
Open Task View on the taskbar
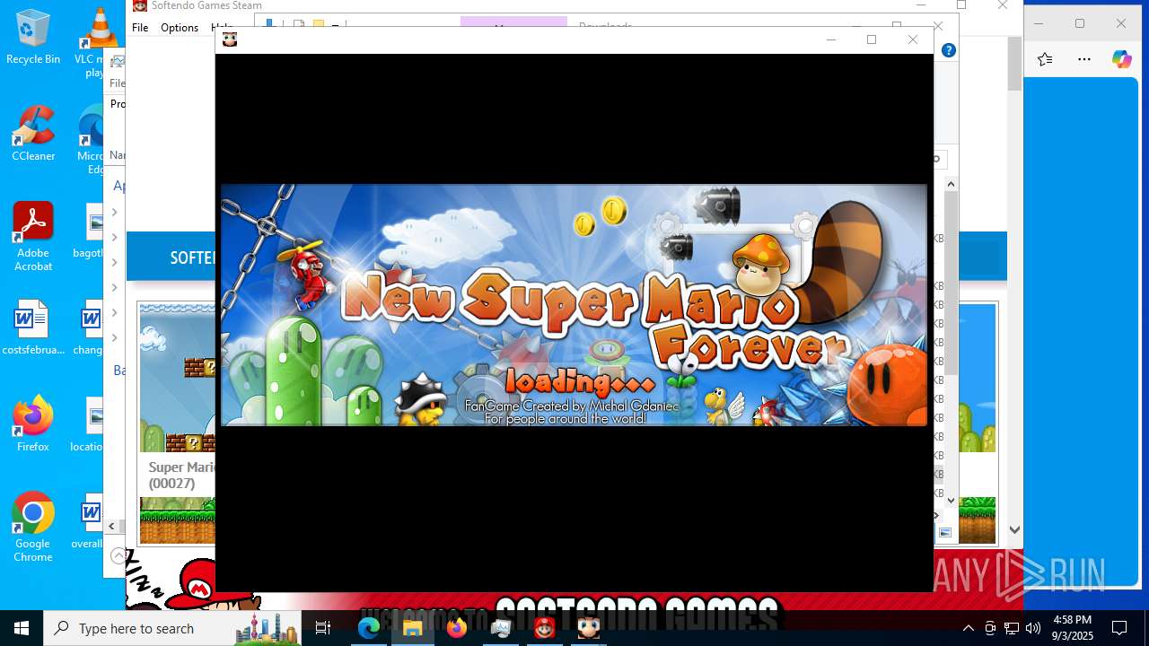point(323,628)
